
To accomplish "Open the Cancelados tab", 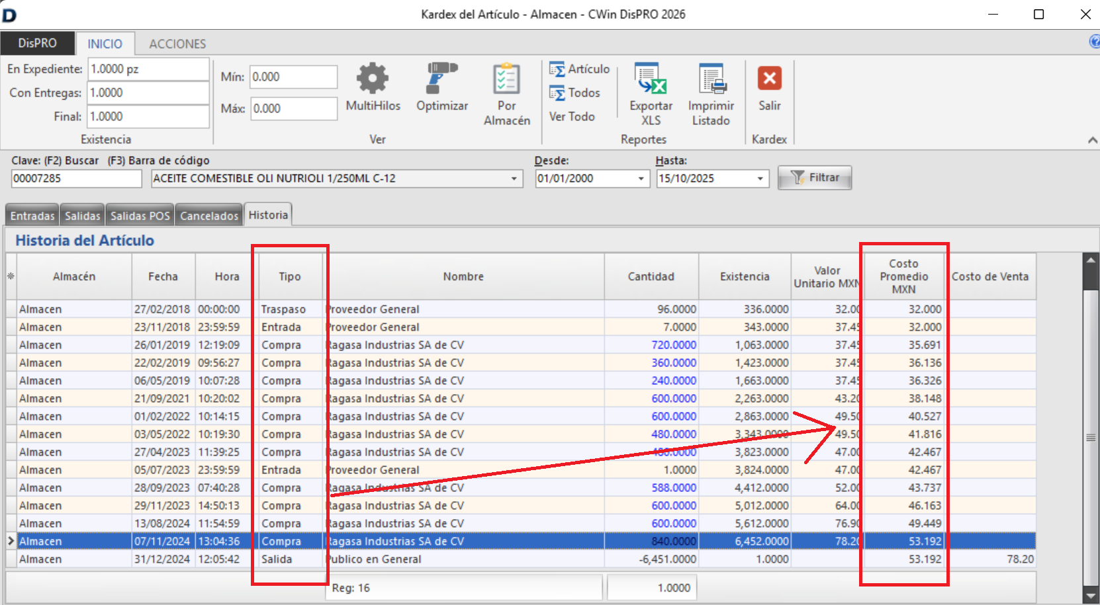I will pos(209,216).
